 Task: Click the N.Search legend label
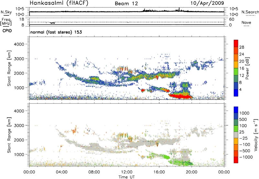(250, 12)
